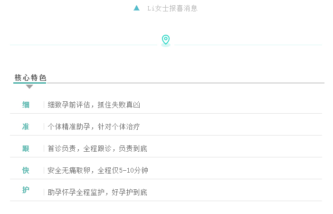Click the 护 feature label
333x214 pixels.
point(26,190)
